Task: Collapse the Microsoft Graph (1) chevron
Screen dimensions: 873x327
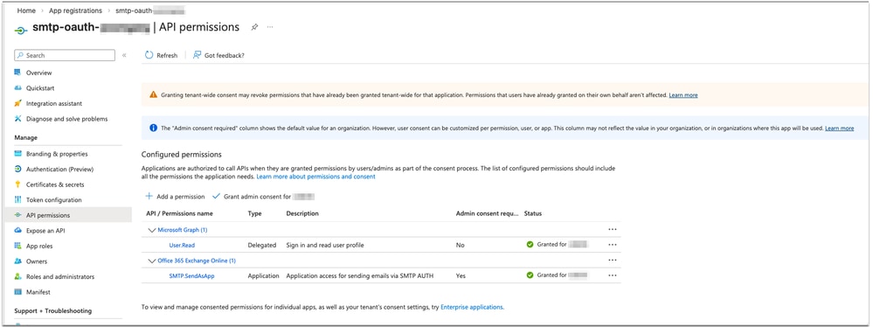Action: coord(151,230)
